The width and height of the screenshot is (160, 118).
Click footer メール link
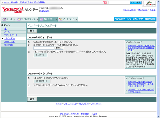point(59,104)
